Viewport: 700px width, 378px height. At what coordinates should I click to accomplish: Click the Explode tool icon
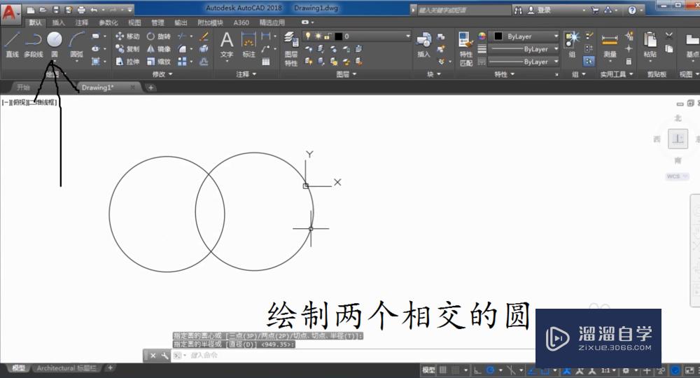click(204, 48)
